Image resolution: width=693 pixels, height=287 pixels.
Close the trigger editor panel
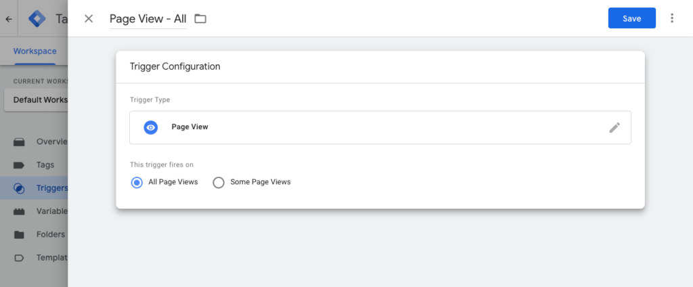click(89, 18)
